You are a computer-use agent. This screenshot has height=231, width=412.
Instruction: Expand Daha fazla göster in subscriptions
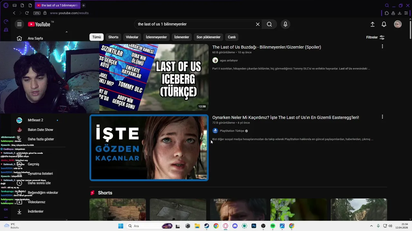pyautogui.click(x=41, y=139)
